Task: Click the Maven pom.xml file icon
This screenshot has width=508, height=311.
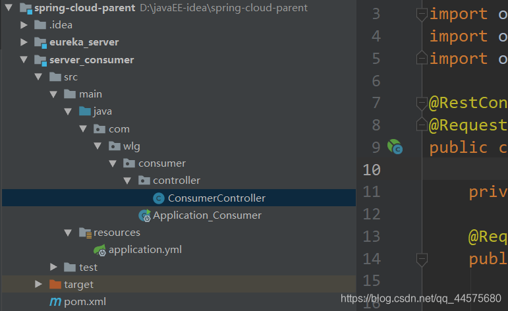Action: (55, 302)
